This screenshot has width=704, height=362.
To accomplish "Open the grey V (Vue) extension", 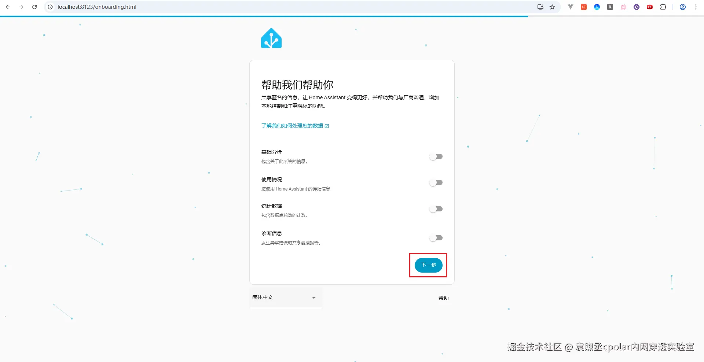I will [571, 7].
